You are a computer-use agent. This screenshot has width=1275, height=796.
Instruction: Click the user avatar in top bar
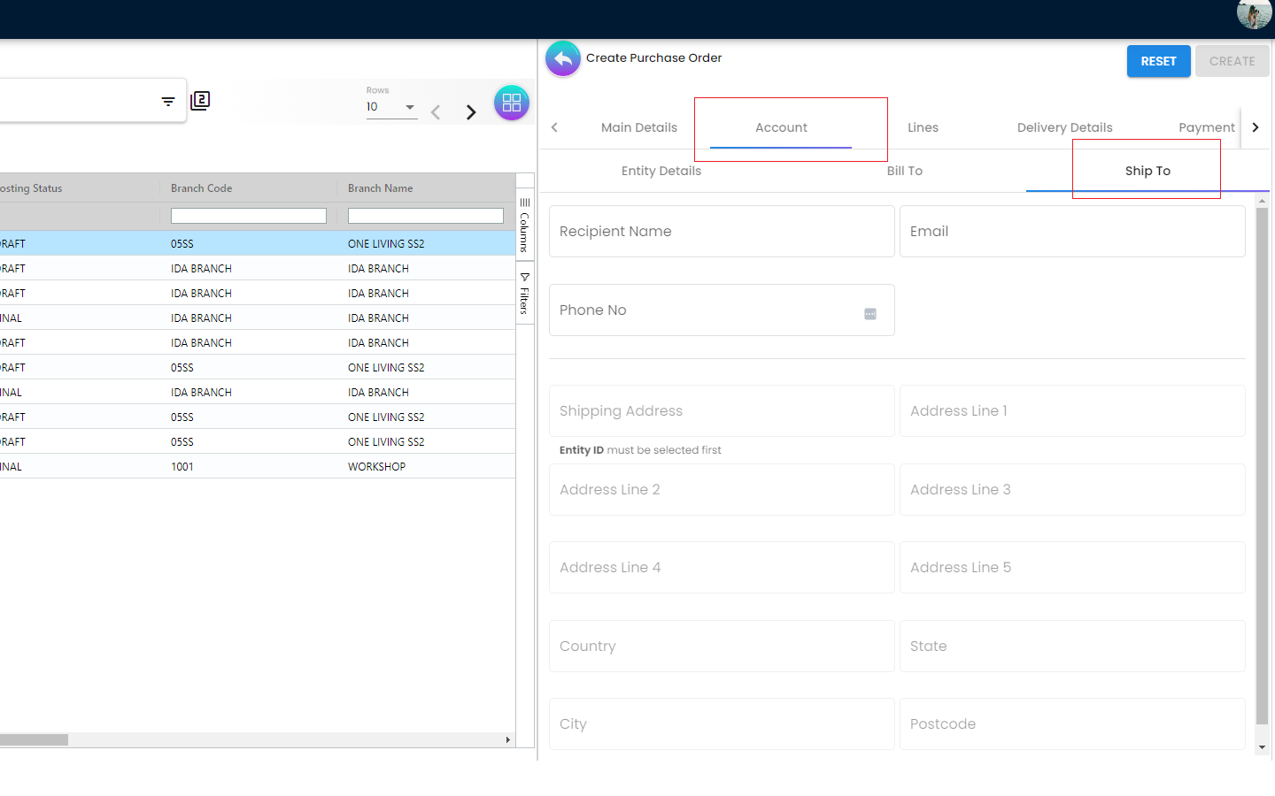(1253, 14)
